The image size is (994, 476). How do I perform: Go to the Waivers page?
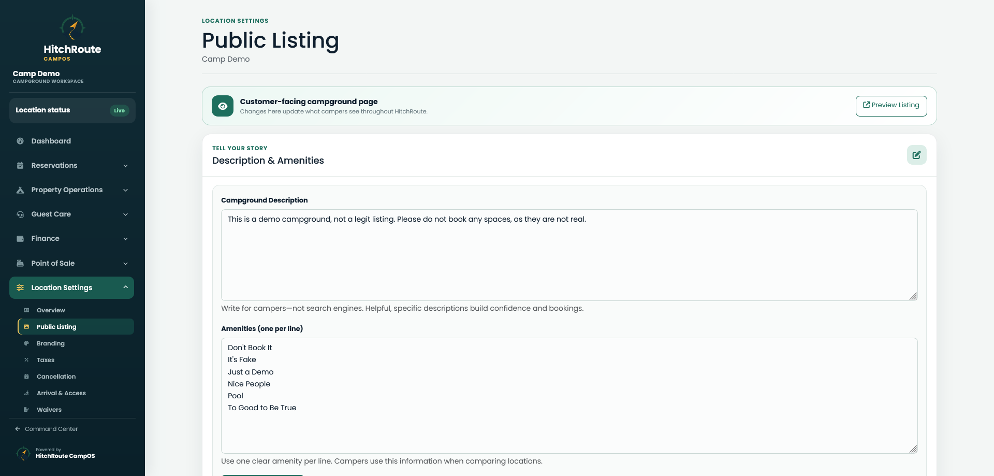click(x=76, y=410)
